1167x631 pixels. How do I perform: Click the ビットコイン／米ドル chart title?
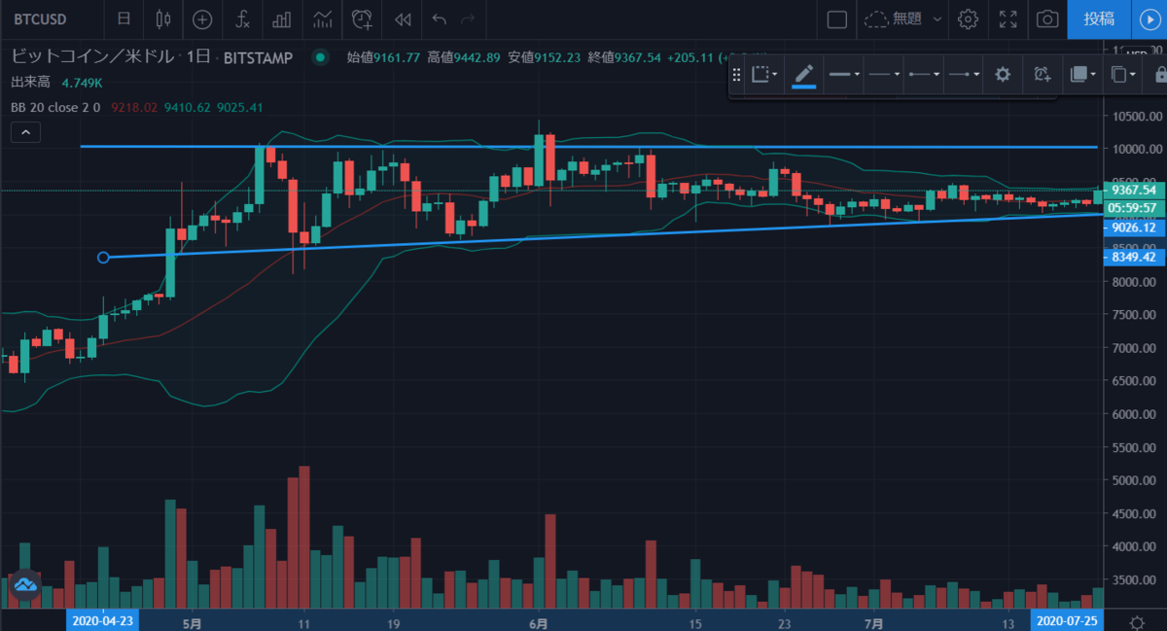click(92, 57)
